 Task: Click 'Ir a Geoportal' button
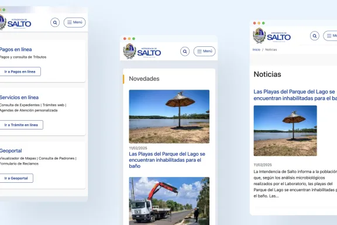(16, 178)
